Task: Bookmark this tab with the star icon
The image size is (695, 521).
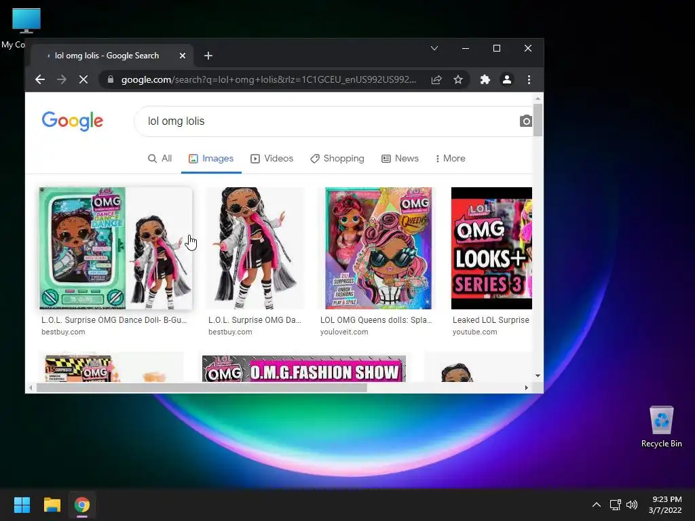Action: 458,80
